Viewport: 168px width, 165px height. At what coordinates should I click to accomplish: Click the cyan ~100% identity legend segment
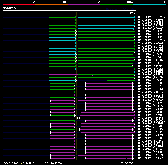click(149, 5)
